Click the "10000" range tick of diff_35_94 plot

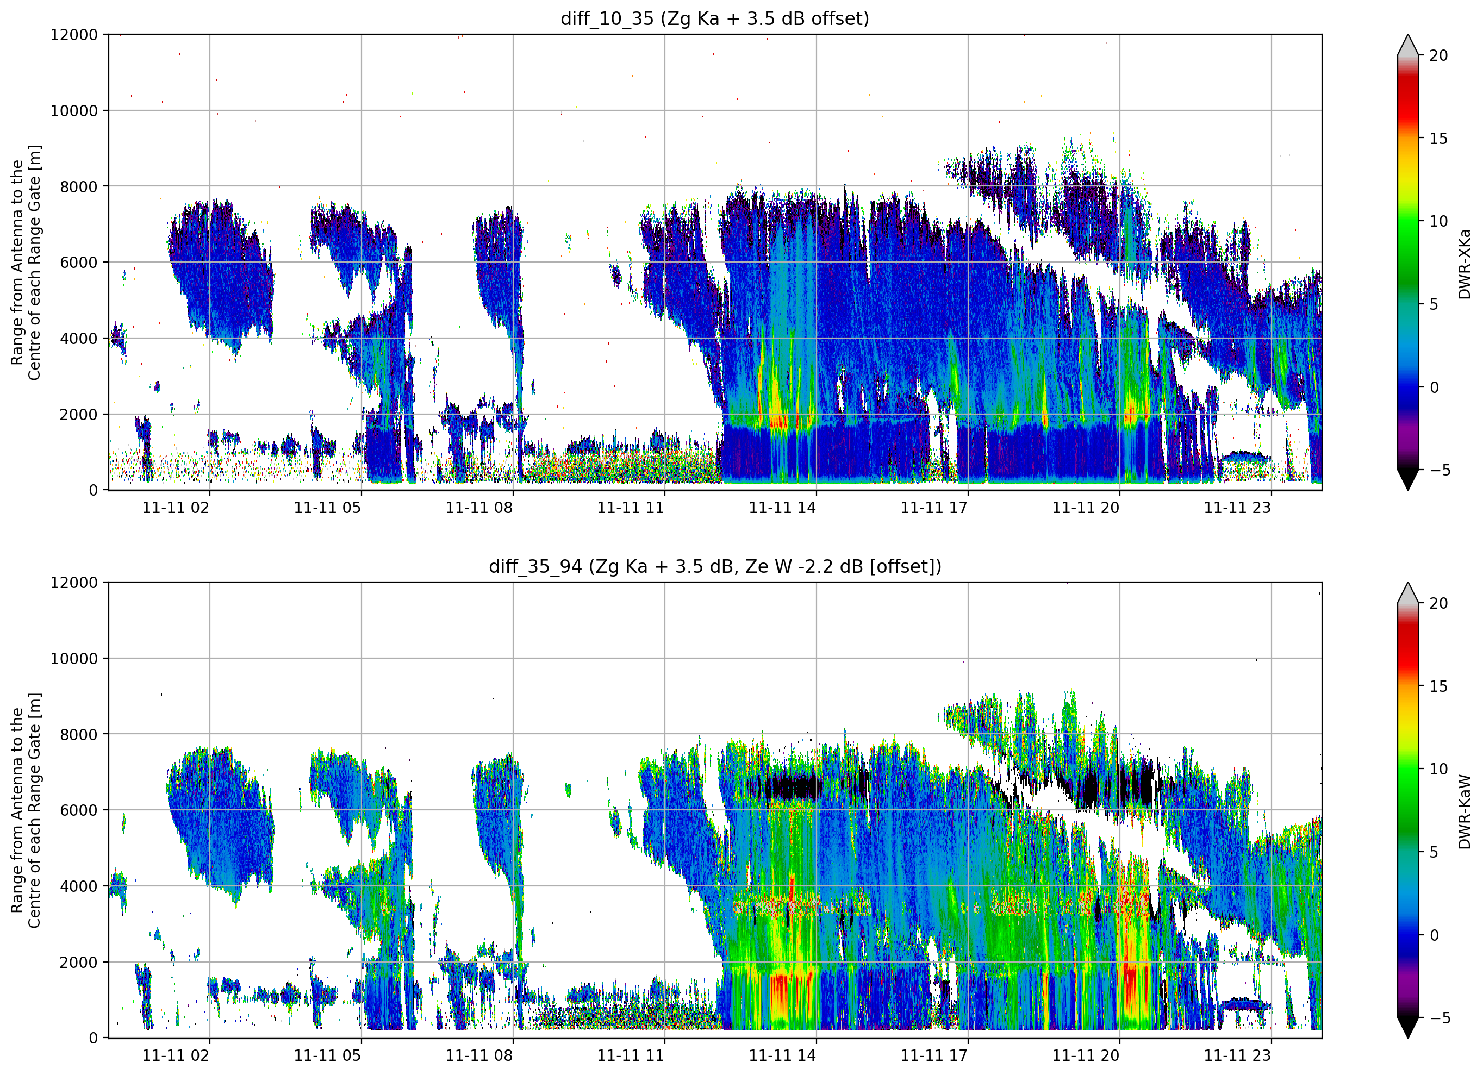pos(74,659)
